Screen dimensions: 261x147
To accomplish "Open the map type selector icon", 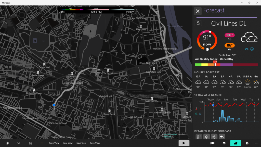I will pos(212,143).
